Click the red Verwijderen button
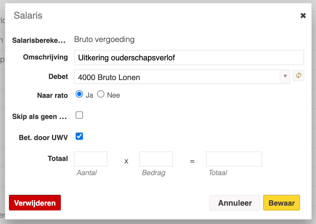This screenshot has height=224, width=316. [35, 203]
